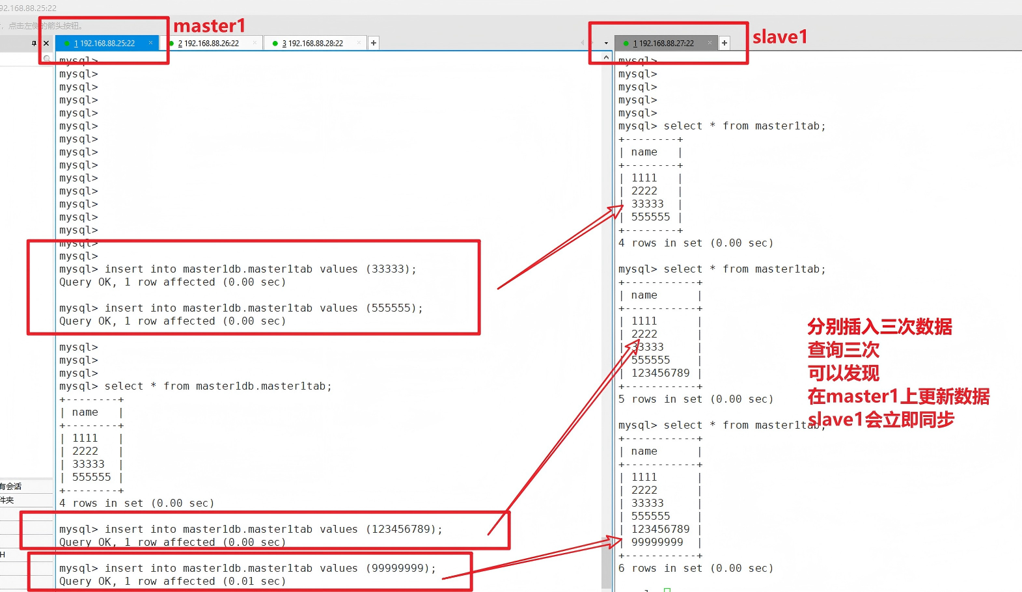Close the 192.168.88.27:22 tab
The height and width of the screenshot is (592, 1022).
coord(710,43)
